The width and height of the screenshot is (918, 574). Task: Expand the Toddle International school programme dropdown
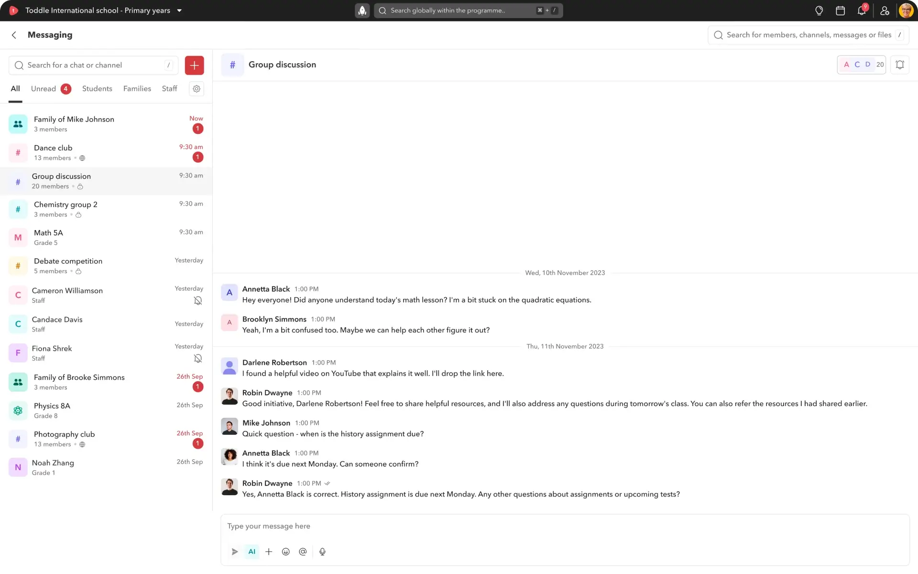coord(179,11)
